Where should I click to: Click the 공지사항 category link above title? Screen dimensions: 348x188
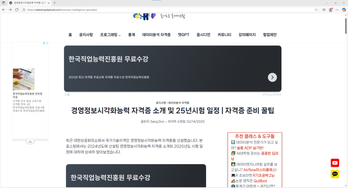(x=161, y=103)
